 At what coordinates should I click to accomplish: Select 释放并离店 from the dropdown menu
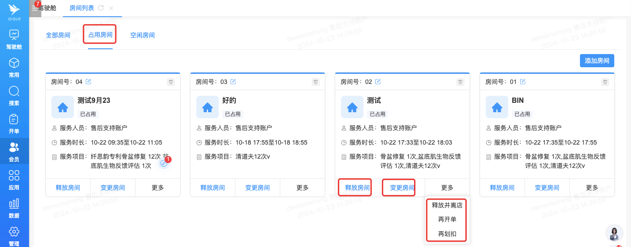click(x=447, y=205)
